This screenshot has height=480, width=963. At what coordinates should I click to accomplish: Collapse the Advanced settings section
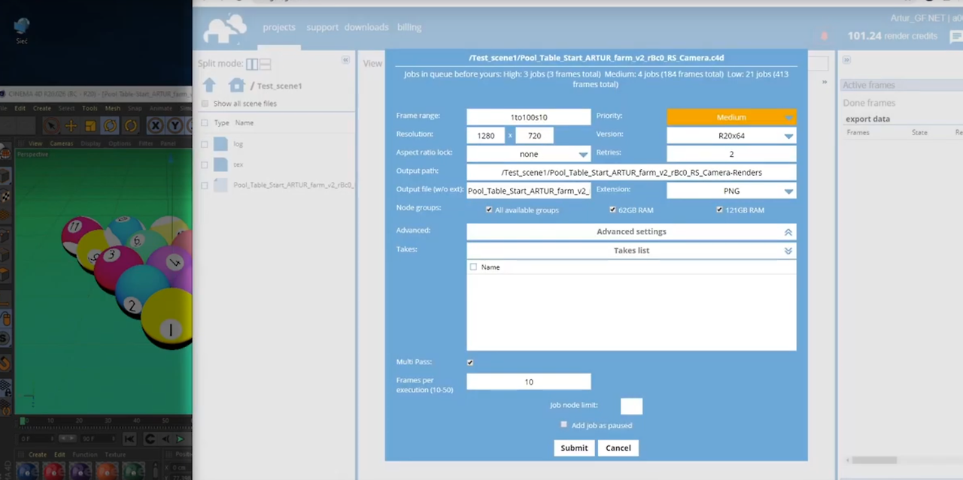(631, 231)
